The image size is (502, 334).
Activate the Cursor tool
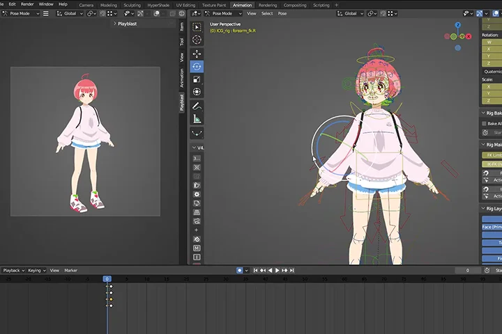click(197, 40)
